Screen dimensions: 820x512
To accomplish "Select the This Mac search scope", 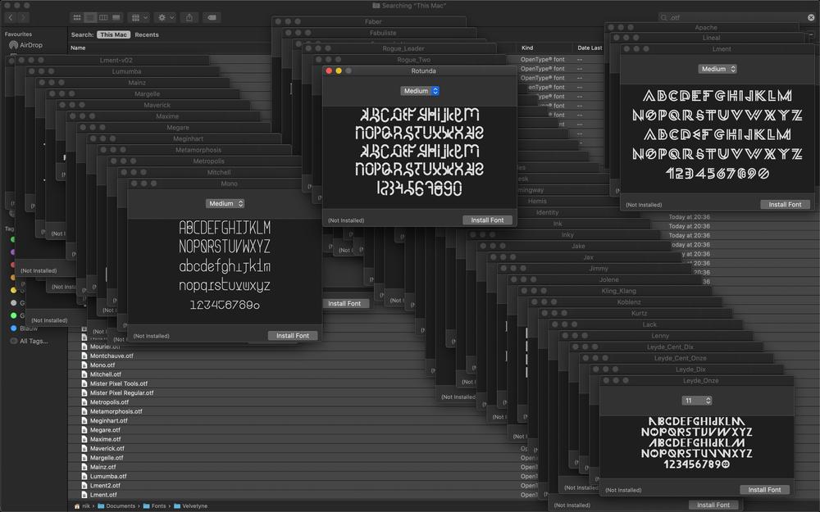I will coord(113,35).
